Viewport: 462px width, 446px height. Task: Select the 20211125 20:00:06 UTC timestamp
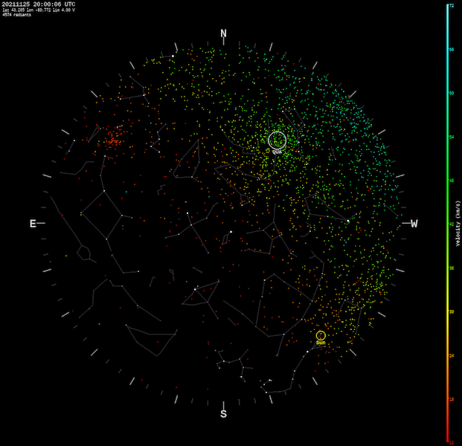click(x=38, y=4)
